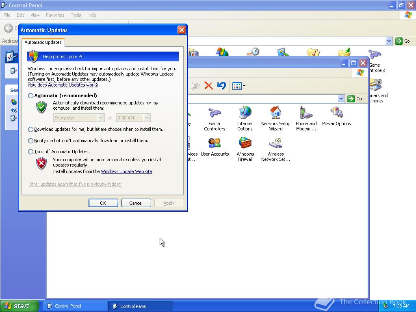The height and width of the screenshot is (312, 416).
Task: Open User Accounts
Action: (215, 145)
